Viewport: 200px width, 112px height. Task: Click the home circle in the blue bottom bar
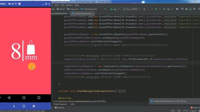24,106
